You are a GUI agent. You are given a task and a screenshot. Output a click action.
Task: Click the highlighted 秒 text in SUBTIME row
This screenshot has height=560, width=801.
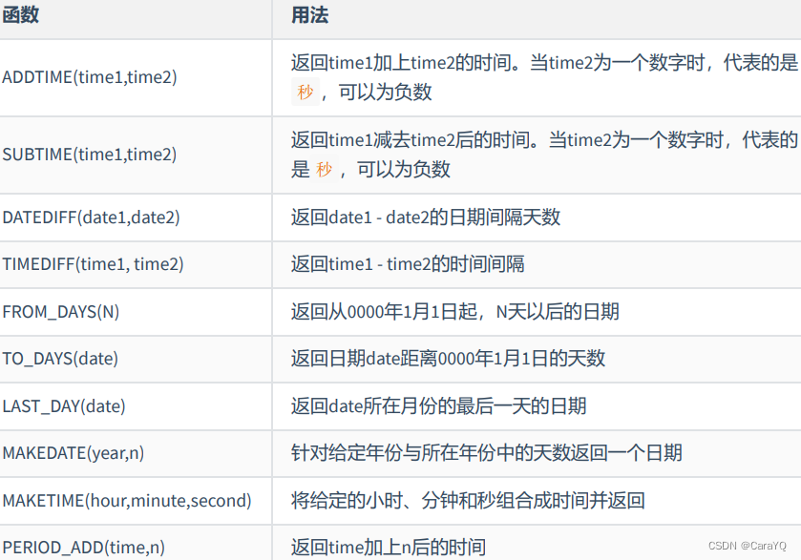(x=322, y=170)
